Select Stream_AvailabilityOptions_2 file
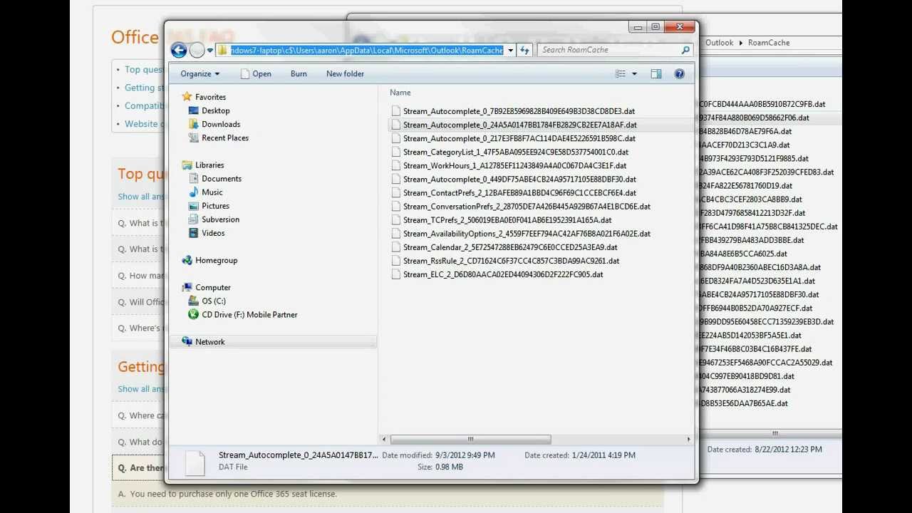 pyautogui.click(x=527, y=233)
